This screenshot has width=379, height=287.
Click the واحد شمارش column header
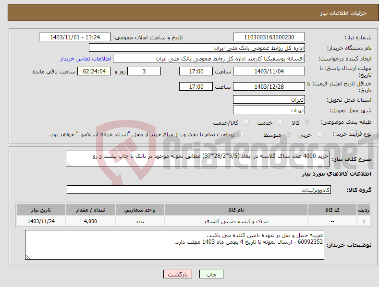pos(140,210)
